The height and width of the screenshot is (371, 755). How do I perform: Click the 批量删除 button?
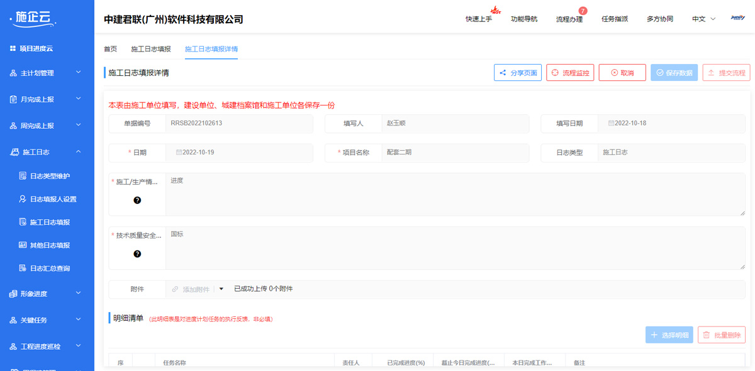tap(722, 335)
